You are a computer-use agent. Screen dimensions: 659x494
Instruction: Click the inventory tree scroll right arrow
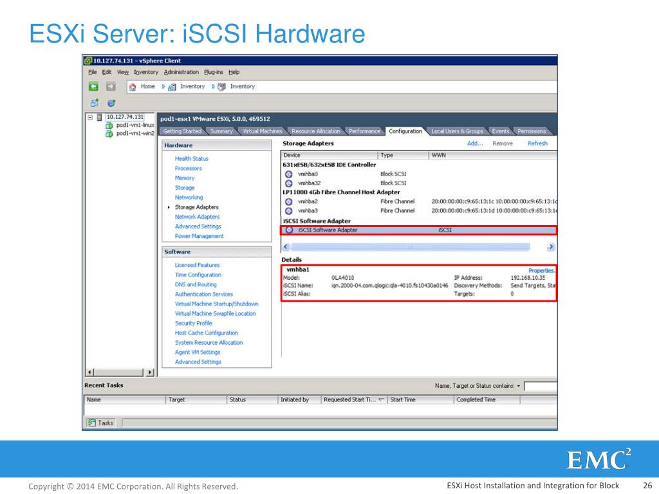pos(149,372)
